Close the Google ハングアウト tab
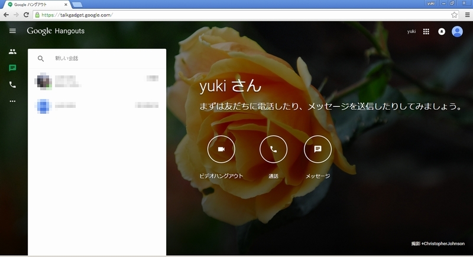 click(66, 5)
